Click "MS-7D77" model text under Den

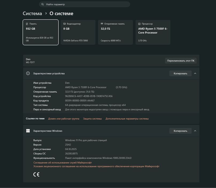coord(30,62)
